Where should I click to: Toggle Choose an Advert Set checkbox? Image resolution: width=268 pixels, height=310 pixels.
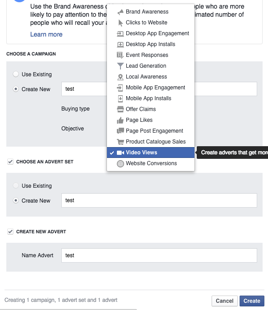click(10, 162)
